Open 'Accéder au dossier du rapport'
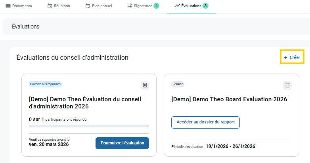The width and height of the screenshot is (310, 163). pos(205,122)
